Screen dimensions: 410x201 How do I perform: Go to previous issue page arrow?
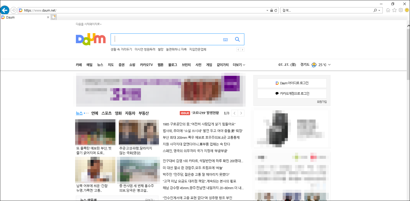[235, 113]
